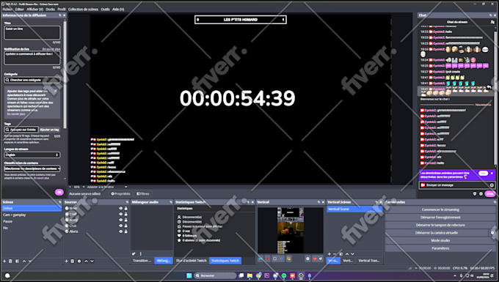Switch to the Transition tab
This screenshot has height=282, width=499.
click(142, 261)
